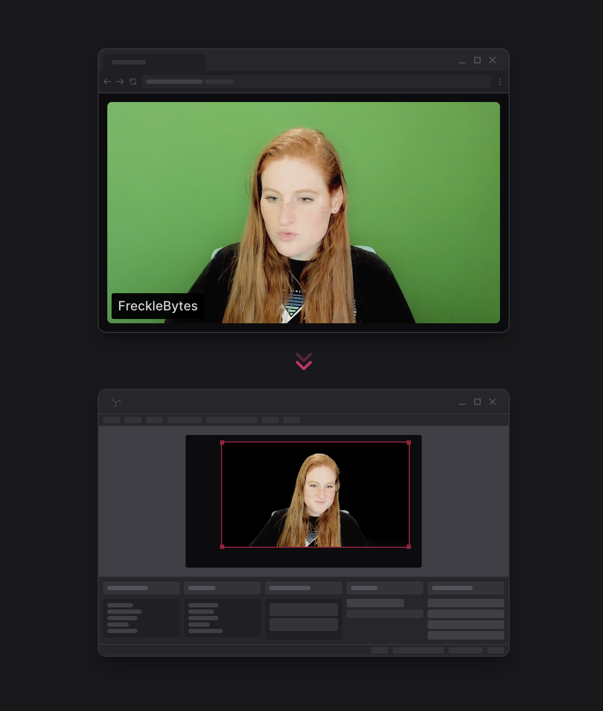Click the OBS logo in title bar
The height and width of the screenshot is (711, 603).
[x=116, y=402]
